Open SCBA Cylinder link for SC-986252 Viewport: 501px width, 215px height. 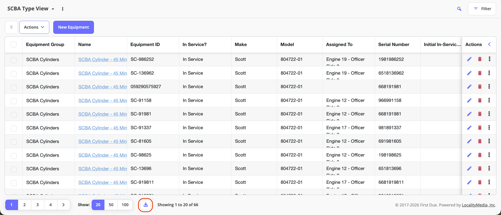click(103, 60)
